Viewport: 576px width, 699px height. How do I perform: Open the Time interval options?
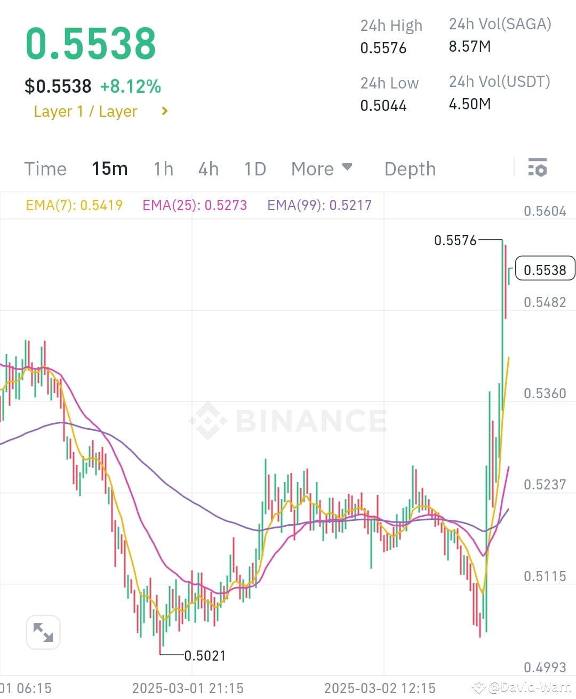tap(45, 168)
